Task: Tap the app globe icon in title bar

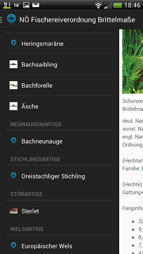Action: pos(12,19)
